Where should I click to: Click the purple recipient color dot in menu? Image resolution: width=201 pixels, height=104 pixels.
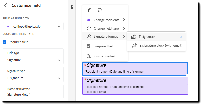[x=89, y=20]
